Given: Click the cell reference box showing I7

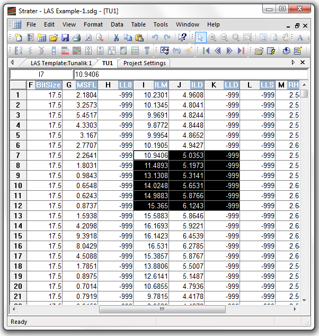Looking at the screenshot, I should (x=41, y=74).
